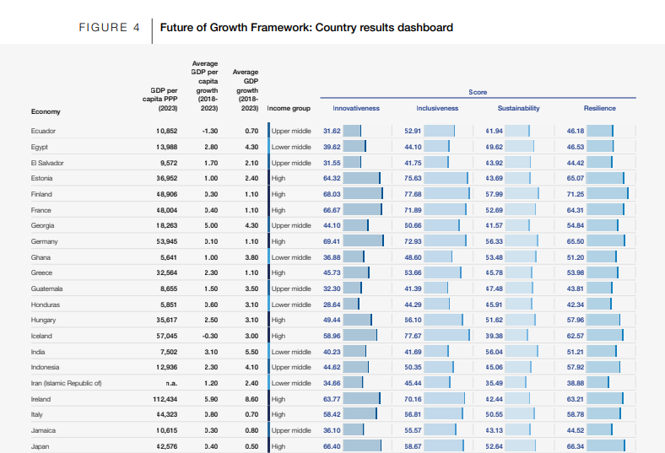
Task: Click Iran (Islamic Republic of) row label
Action: (x=66, y=383)
